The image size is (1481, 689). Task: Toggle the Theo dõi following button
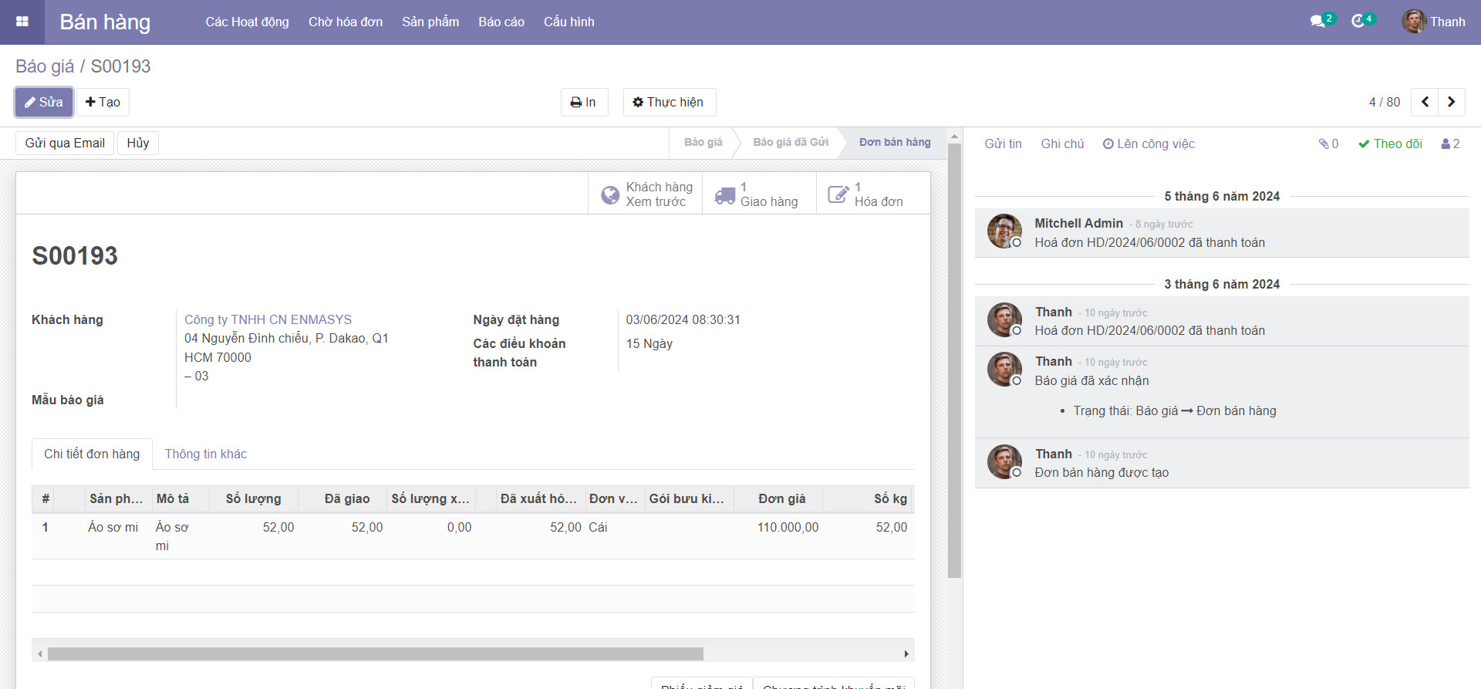coord(1390,144)
